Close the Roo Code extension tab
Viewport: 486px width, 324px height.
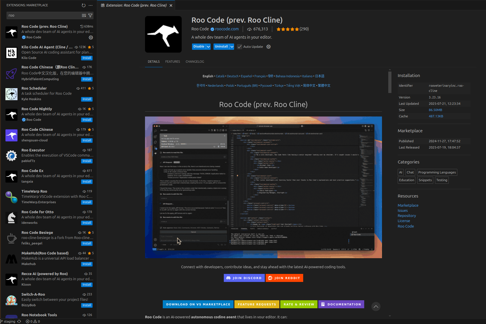[x=171, y=5]
